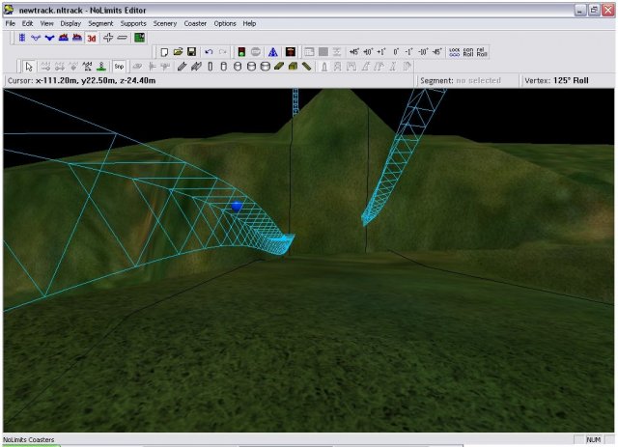The height and width of the screenshot is (447, 618).
Task: Expand the Scenery menu
Action: 165,22
